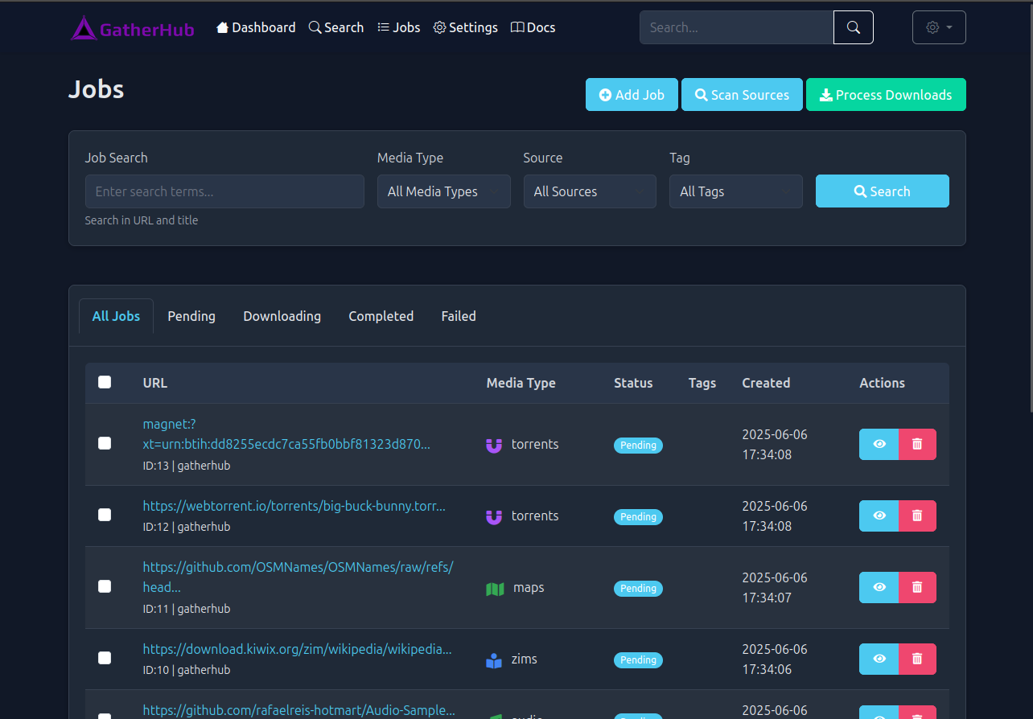Open the All Media Types dropdown
The height and width of the screenshot is (719, 1033).
(x=443, y=191)
